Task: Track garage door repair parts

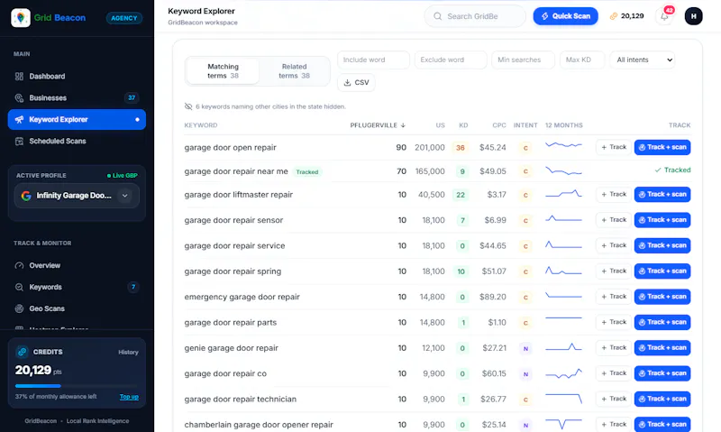Action: (x=614, y=322)
